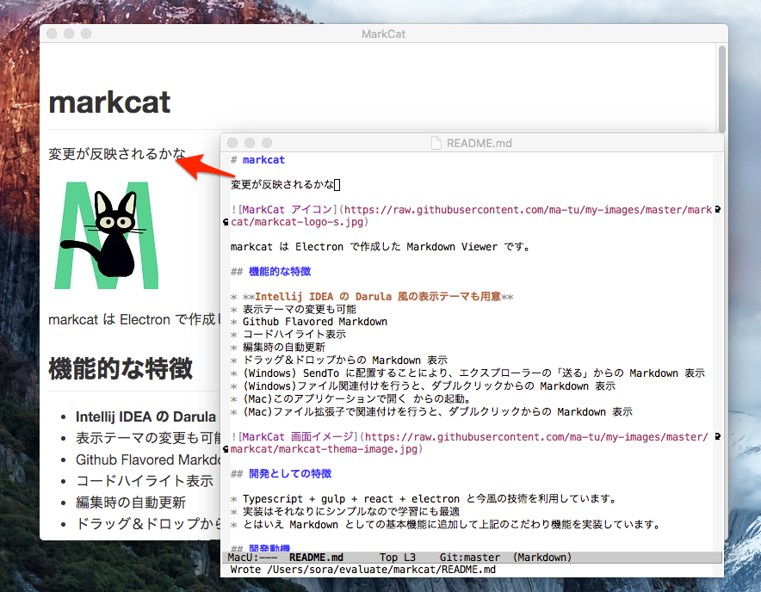Click the Top L3 position indicator

click(x=398, y=557)
